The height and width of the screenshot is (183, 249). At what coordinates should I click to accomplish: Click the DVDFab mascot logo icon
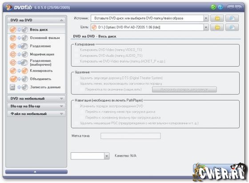(8, 7)
